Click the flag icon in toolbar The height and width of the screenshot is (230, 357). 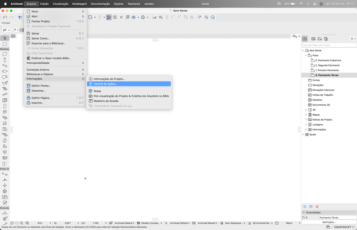coord(200,17)
